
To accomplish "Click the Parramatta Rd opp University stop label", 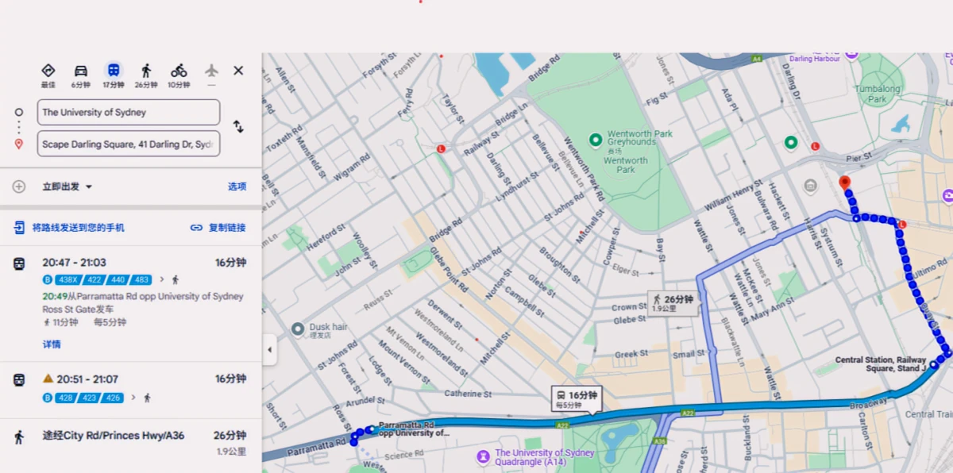I will pyautogui.click(x=412, y=429).
